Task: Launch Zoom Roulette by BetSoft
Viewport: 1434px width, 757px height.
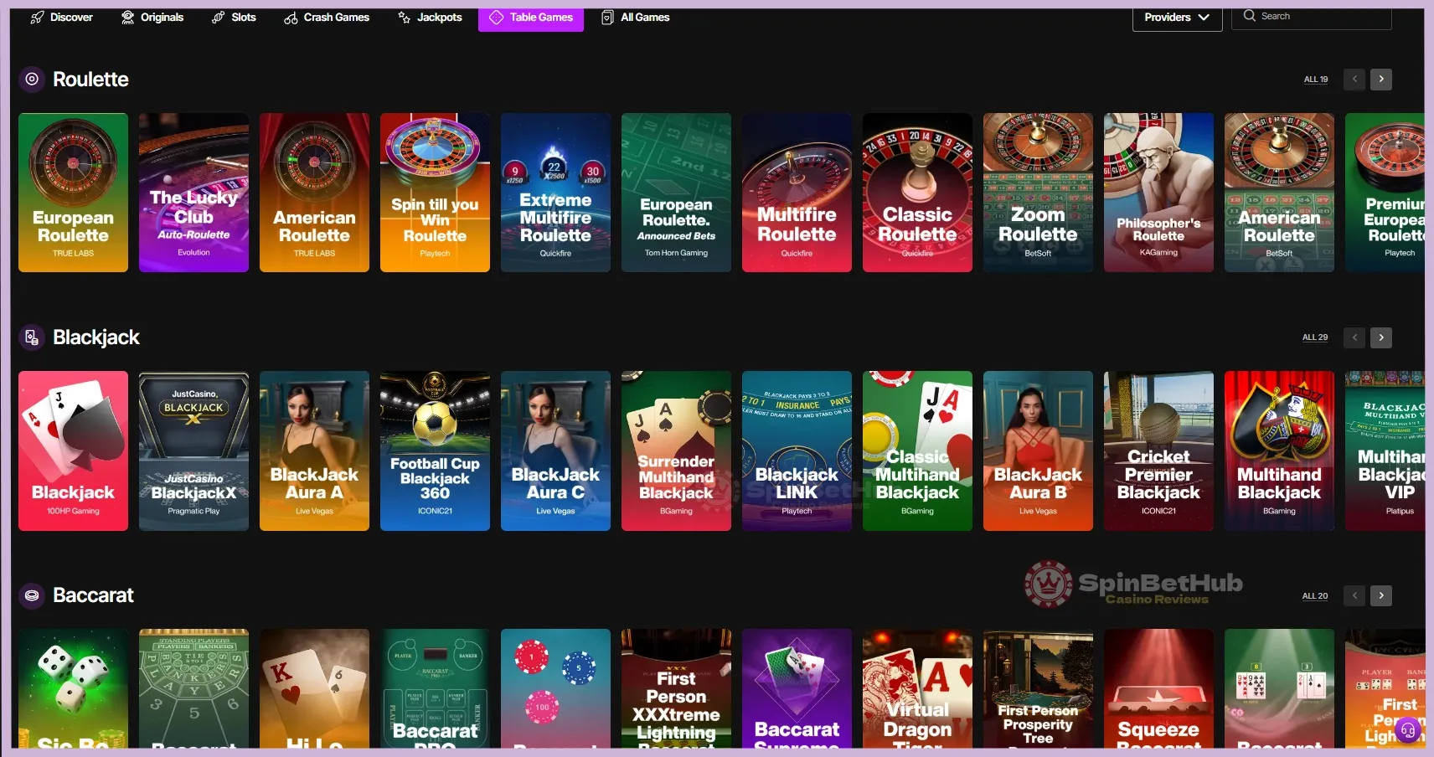Action: tap(1038, 193)
